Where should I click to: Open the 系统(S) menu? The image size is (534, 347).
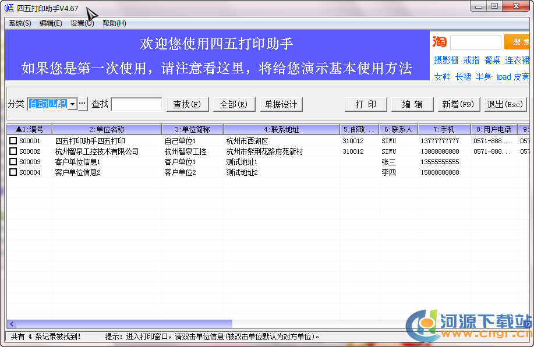(x=20, y=23)
